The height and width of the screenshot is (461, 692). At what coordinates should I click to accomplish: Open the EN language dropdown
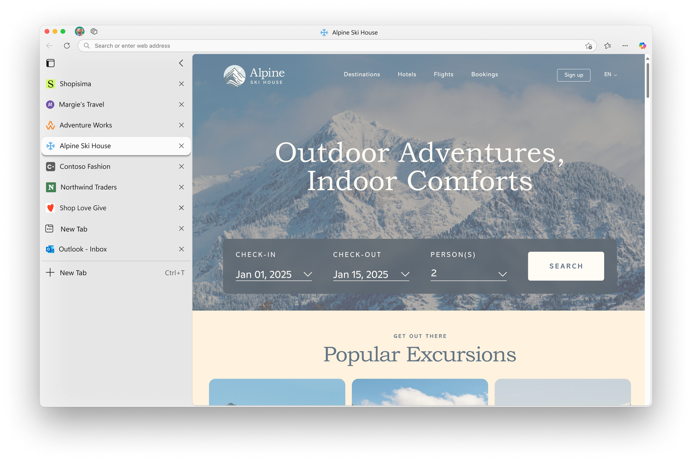(x=610, y=75)
